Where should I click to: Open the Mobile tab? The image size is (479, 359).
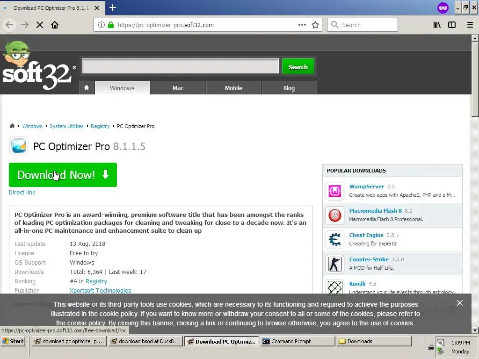233,88
